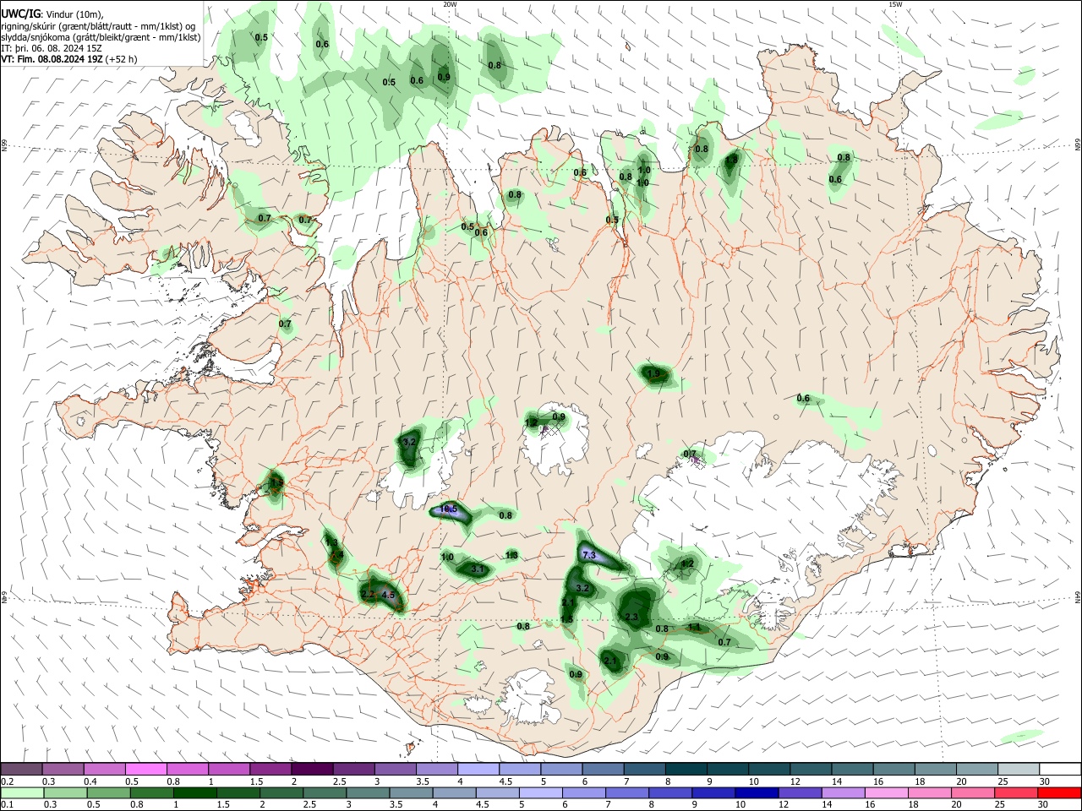Click the 'VT: Fim. 08.08.2024 19Z (+52 h)' line
Screen dimensions: 1082x811
pyautogui.click(x=69, y=59)
